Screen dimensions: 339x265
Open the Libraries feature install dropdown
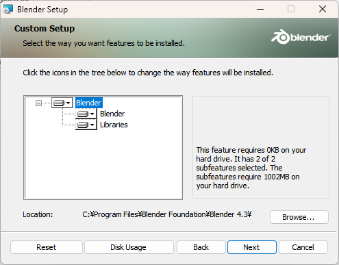pos(86,125)
